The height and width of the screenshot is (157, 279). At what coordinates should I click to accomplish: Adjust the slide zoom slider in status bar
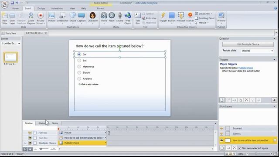point(256,154)
